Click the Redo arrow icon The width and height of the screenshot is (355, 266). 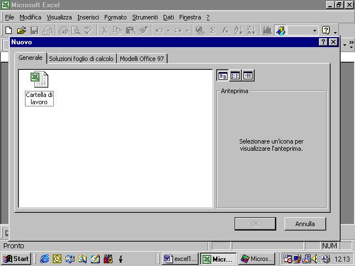click(x=178, y=30)
